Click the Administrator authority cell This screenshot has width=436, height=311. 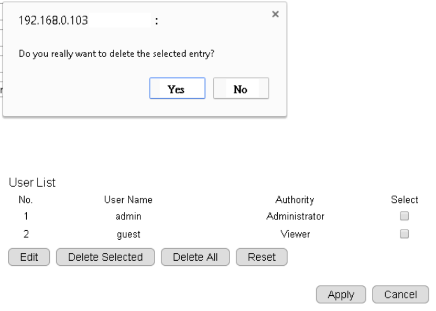coord(295,216)
